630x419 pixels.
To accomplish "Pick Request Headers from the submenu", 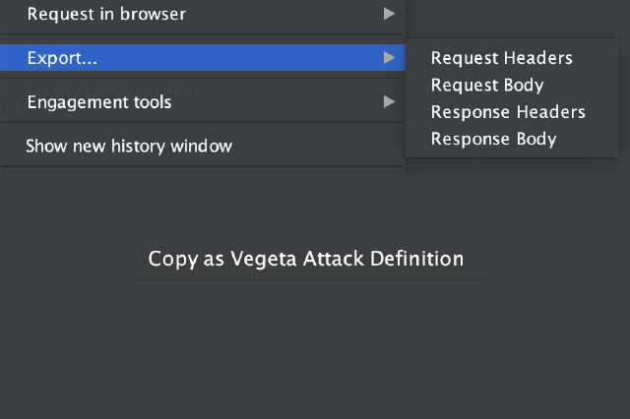I will pyautogui.click(x=502, y=58).
